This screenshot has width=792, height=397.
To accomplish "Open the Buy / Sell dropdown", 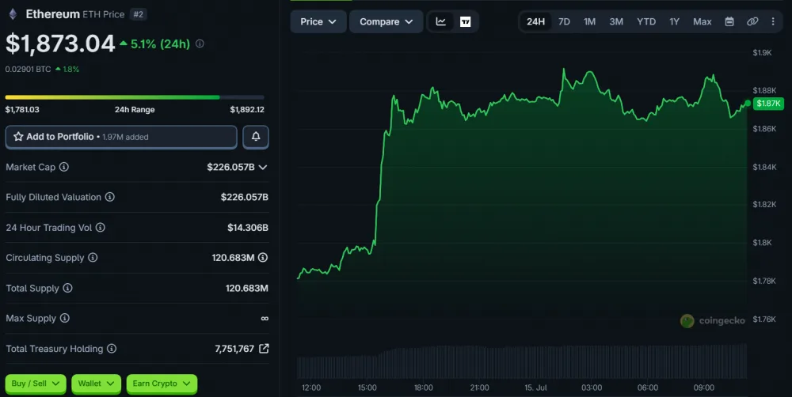I will point(36,384).
